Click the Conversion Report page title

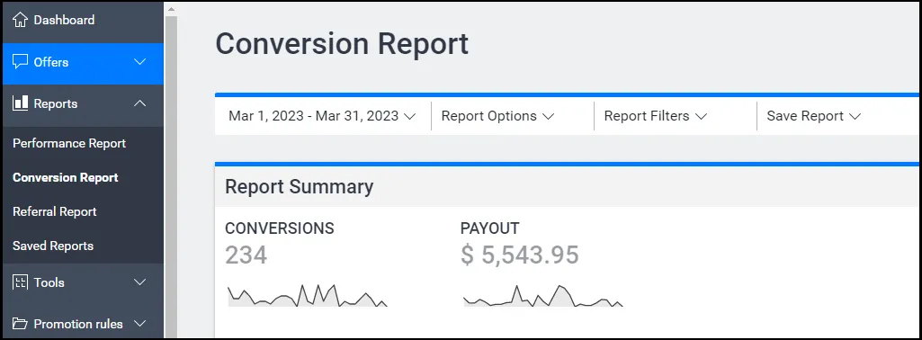point(342,44)
